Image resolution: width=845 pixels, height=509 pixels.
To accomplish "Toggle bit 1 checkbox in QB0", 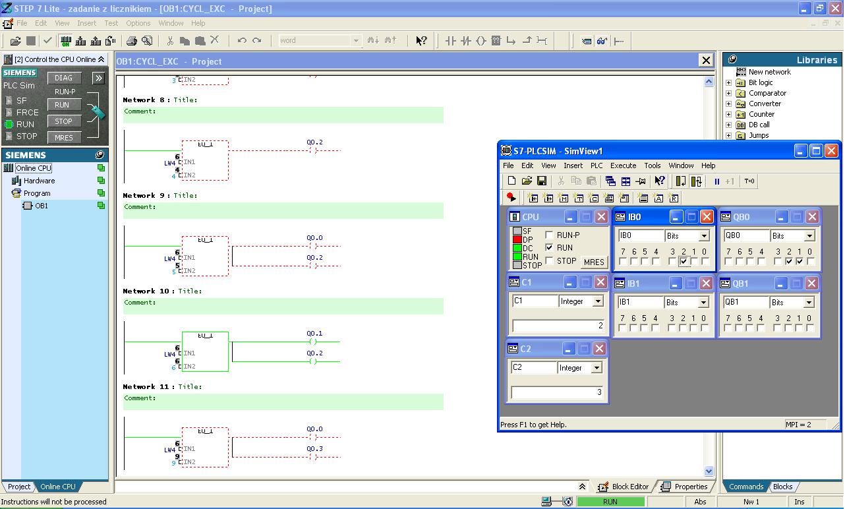I will [x=800, y=262].
